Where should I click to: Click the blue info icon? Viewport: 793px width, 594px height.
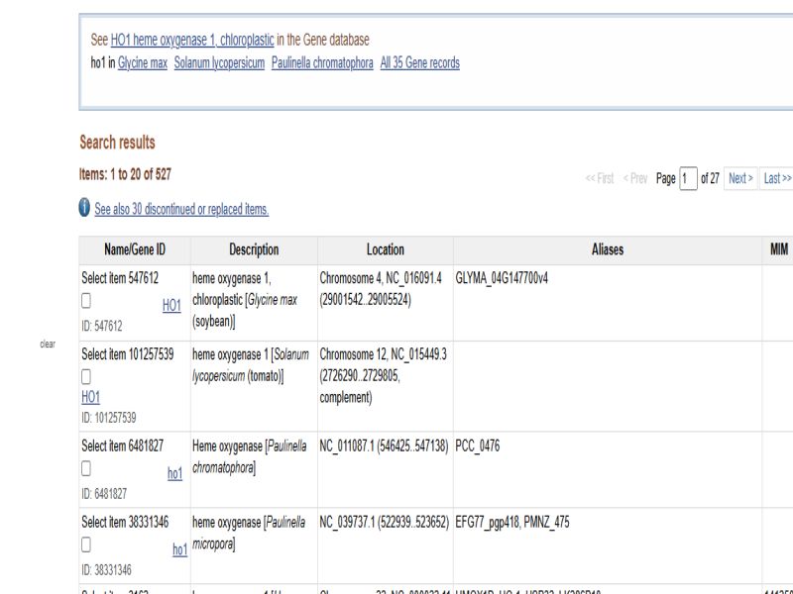click(x=85, y=209)
